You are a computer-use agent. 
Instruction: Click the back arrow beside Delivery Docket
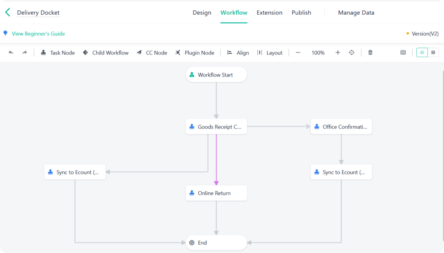coord(7,13)
